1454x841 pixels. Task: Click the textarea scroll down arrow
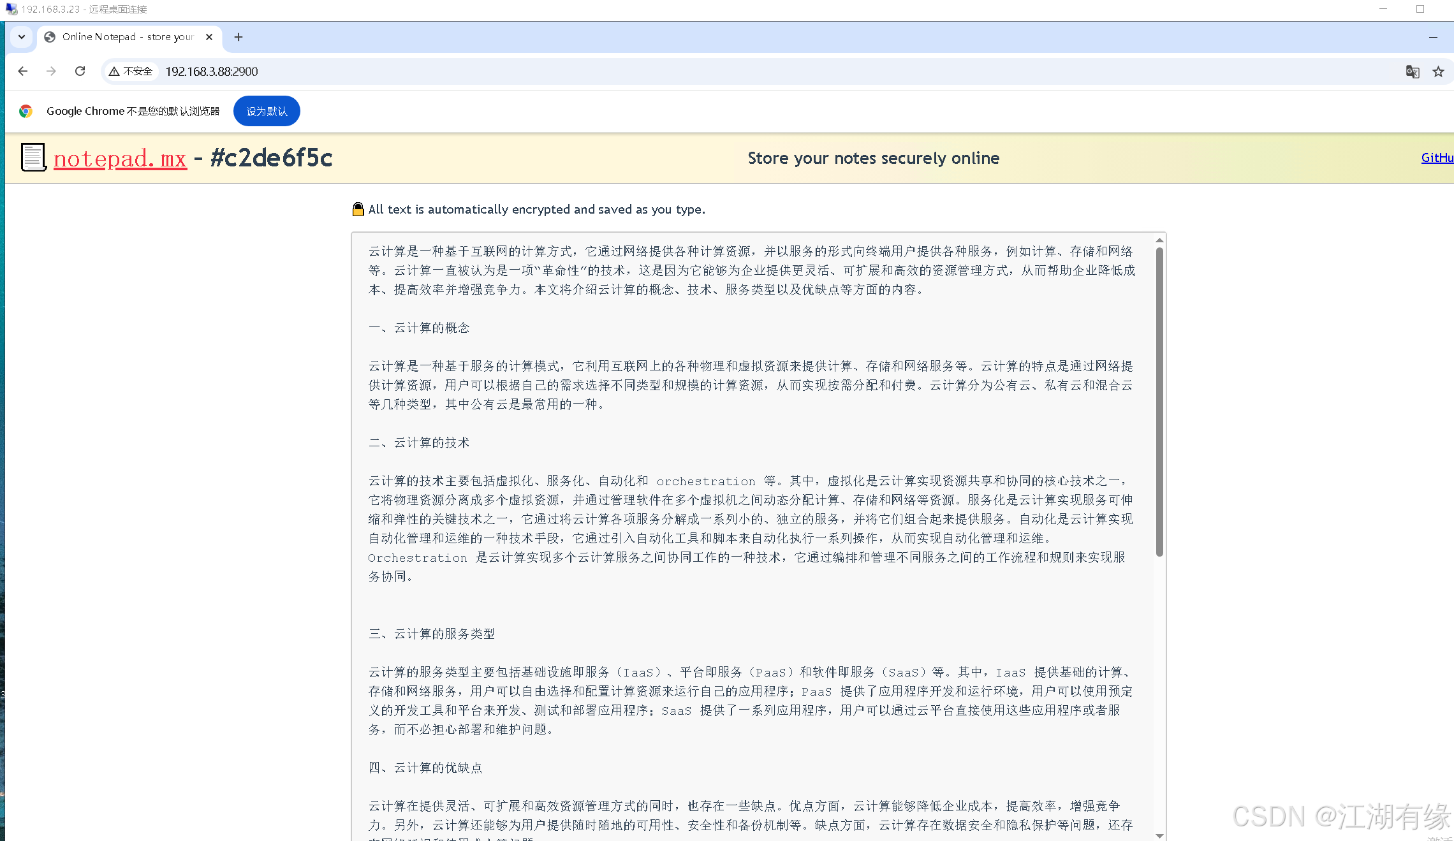point(1159,835)
